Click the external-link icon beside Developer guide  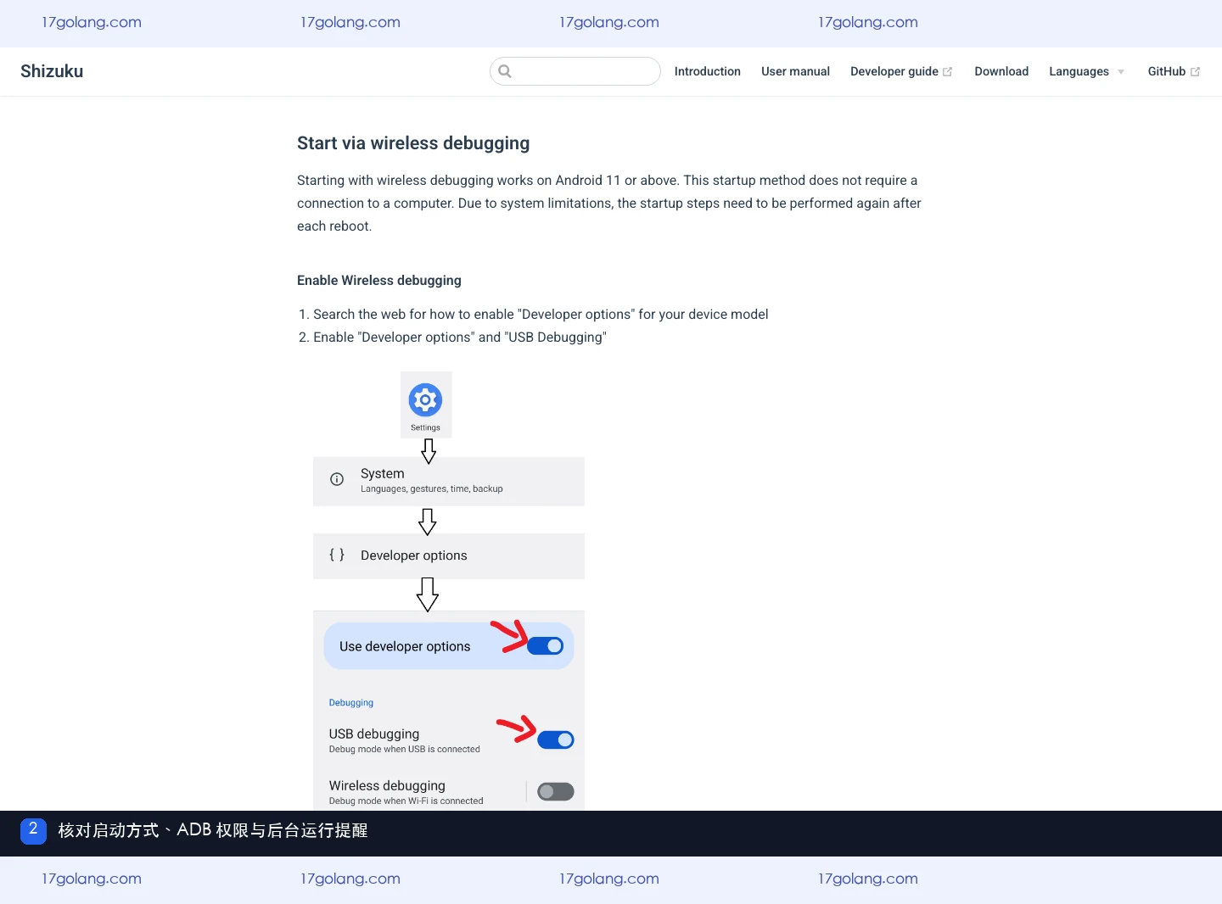[948, 72]
